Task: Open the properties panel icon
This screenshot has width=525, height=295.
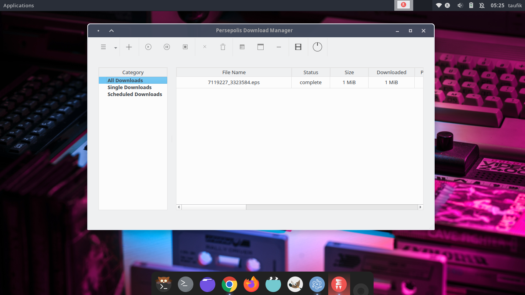Action: pos(242,47)
